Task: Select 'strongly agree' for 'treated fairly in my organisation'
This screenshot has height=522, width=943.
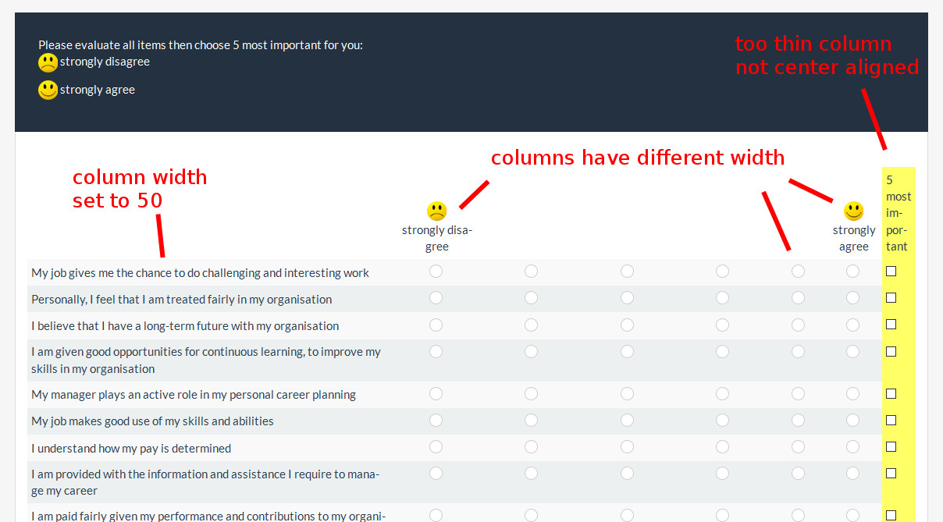Action: coord(852,298)
